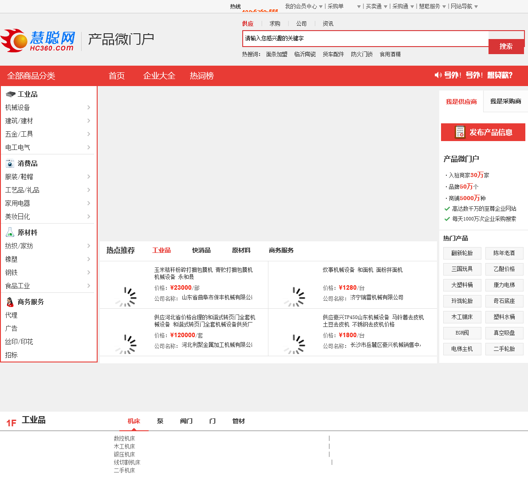Viewport: 528px width, 480px height.
Task: Click the keyword search input field
Action: click(x=365, y=38)
